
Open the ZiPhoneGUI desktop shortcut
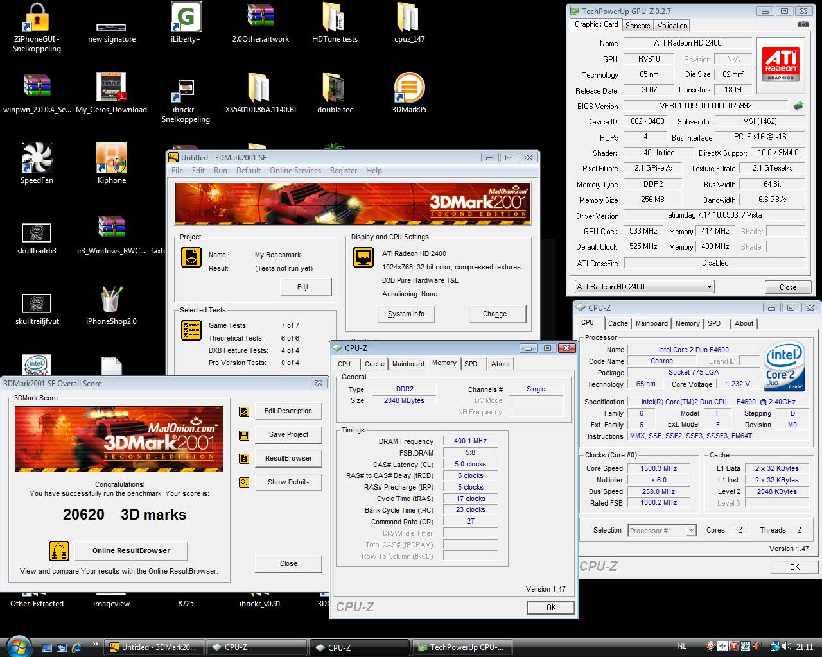[37, 18]
